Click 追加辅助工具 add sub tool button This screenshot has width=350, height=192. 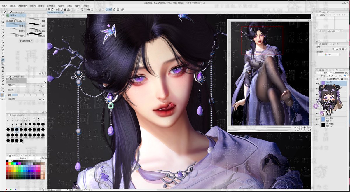click(x=26, y=41)
